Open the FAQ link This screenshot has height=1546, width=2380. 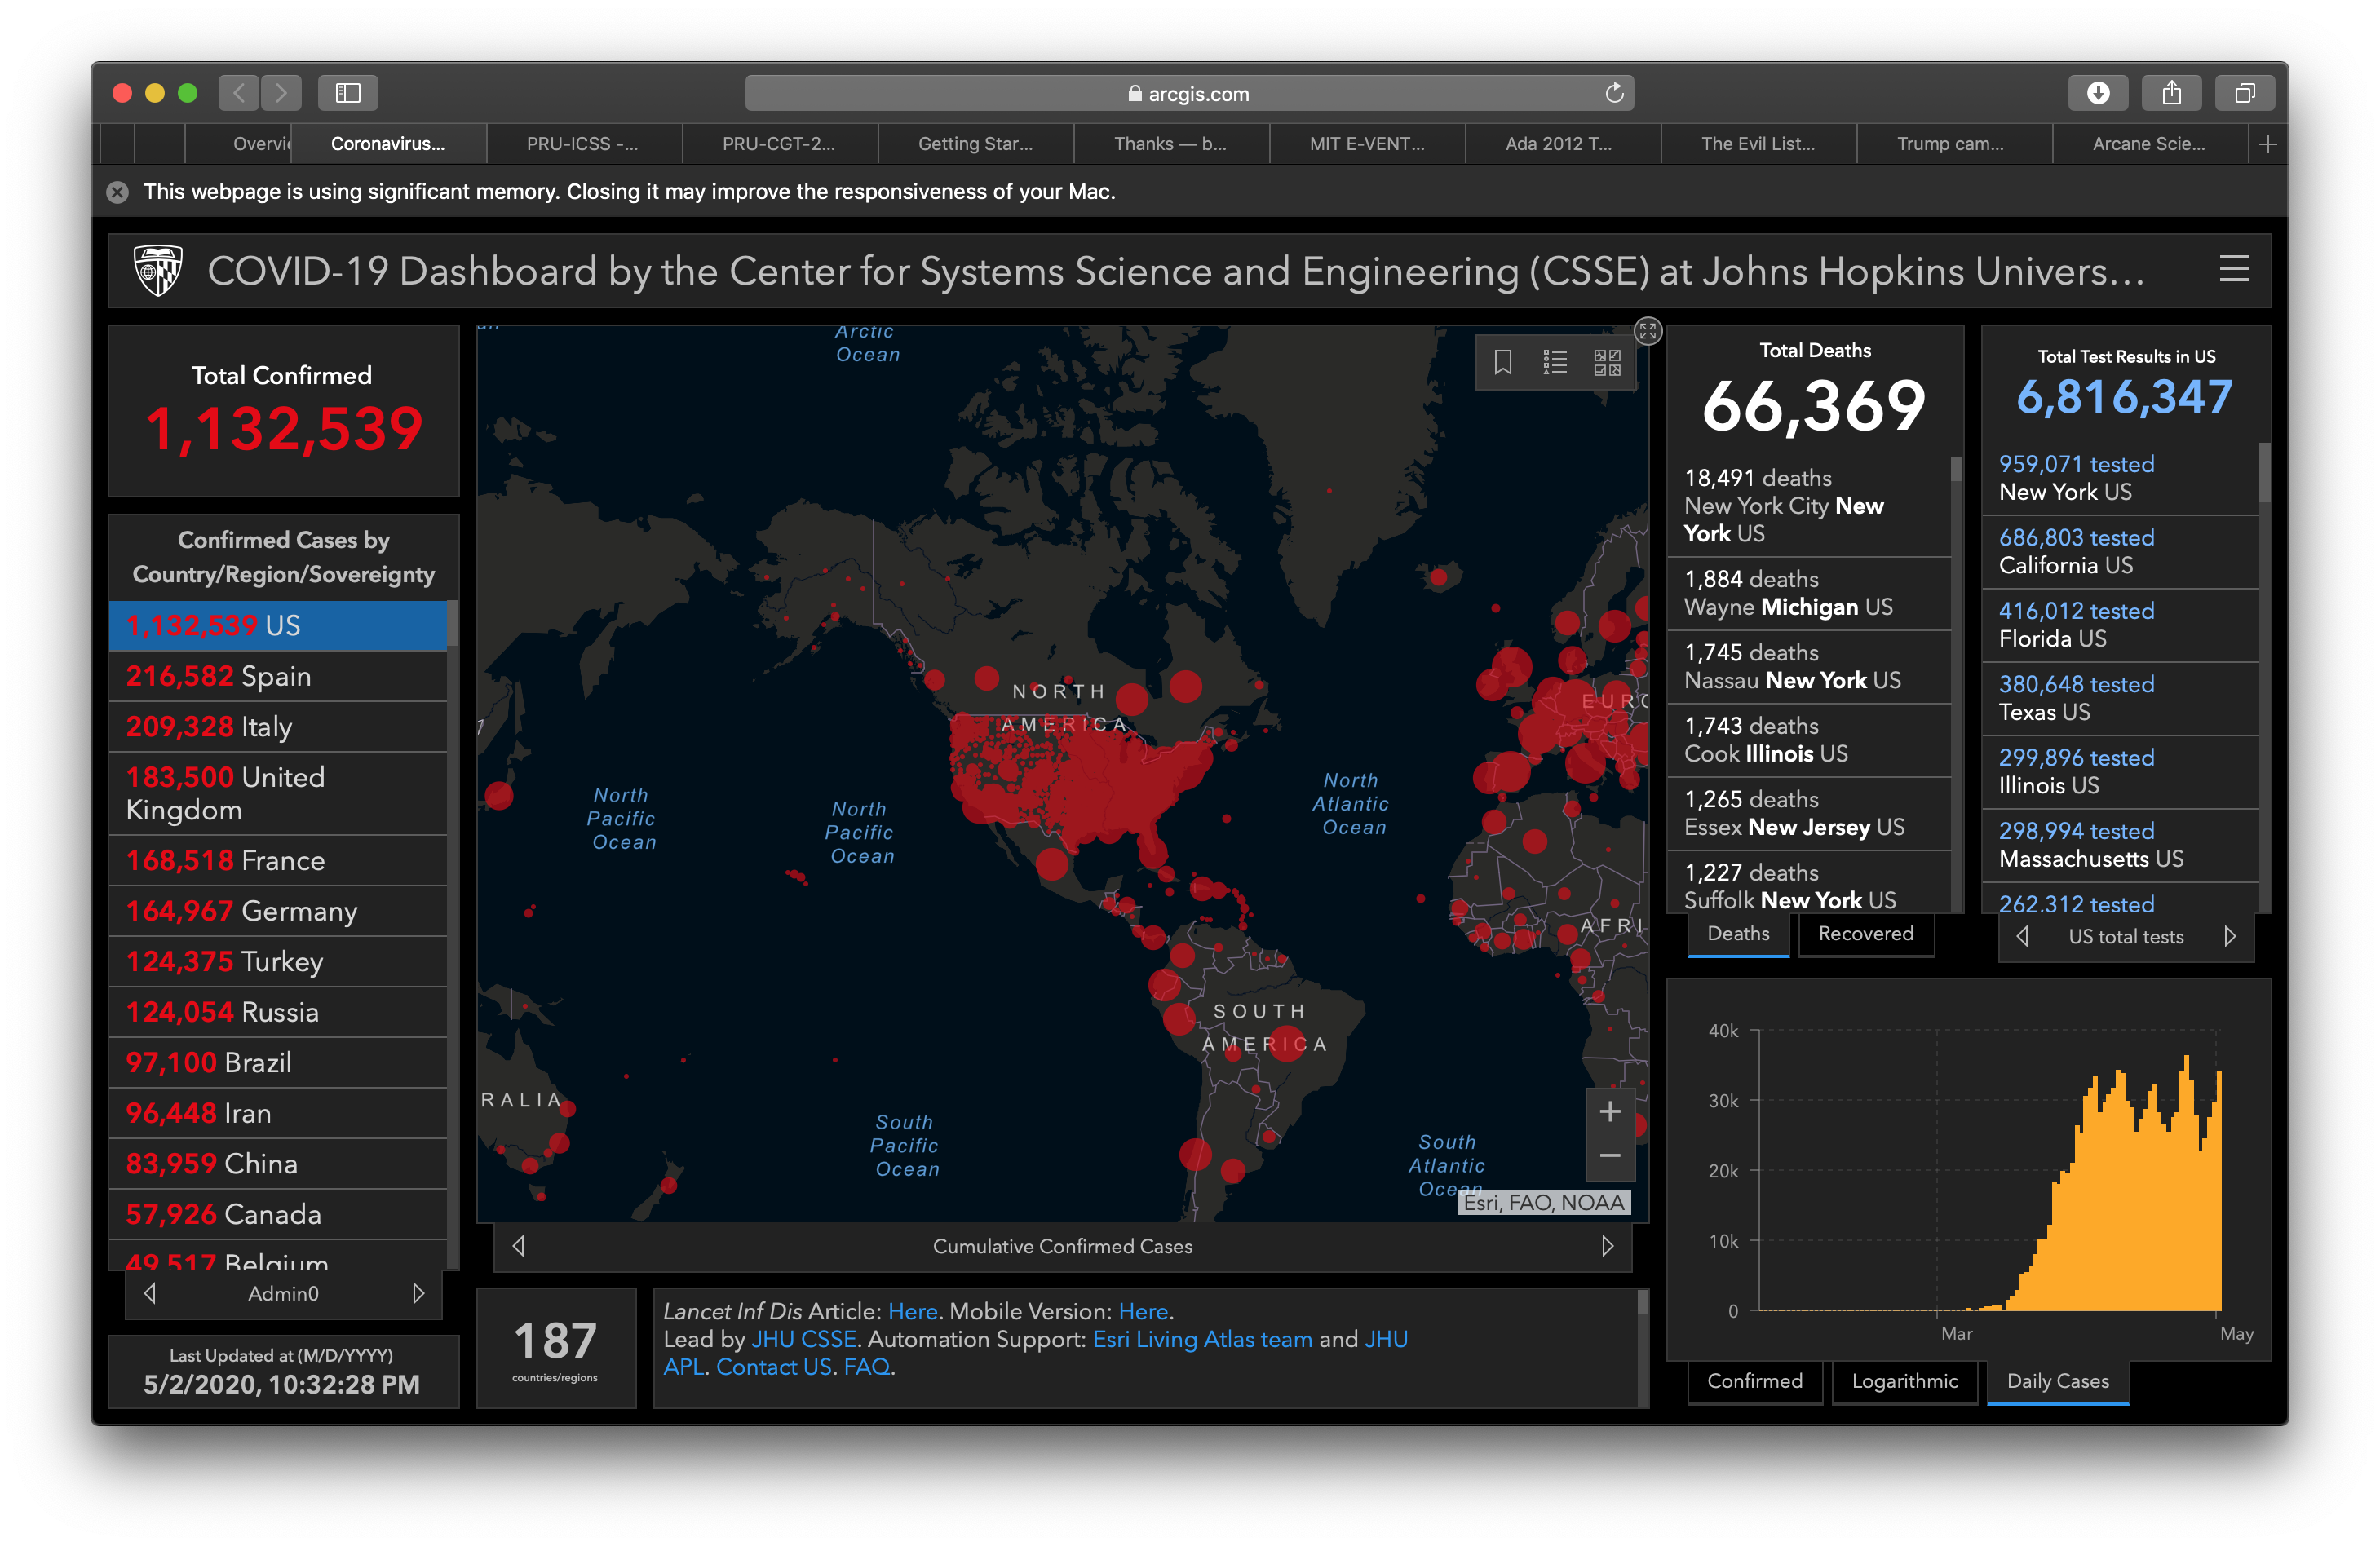point(866,1367)
